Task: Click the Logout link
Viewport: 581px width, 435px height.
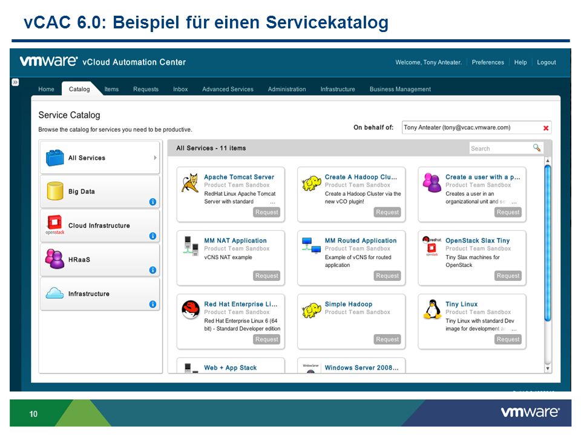Action: (547, 62)
